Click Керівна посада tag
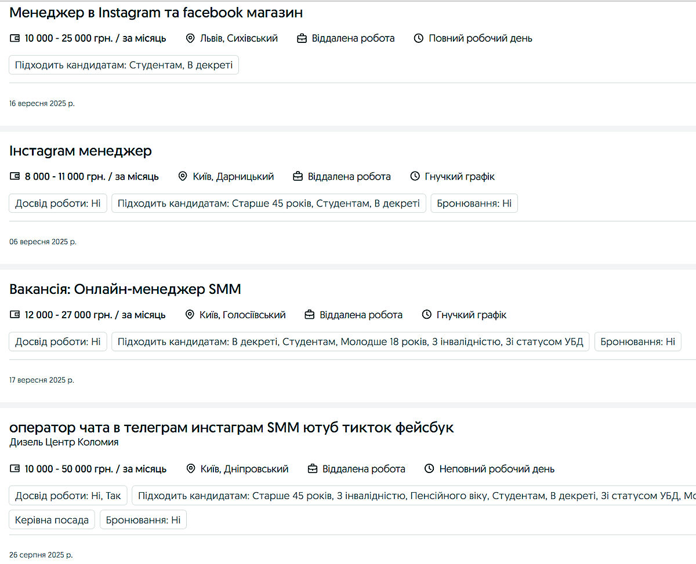The width and height of the screenshot is (696, 564). 52,520
